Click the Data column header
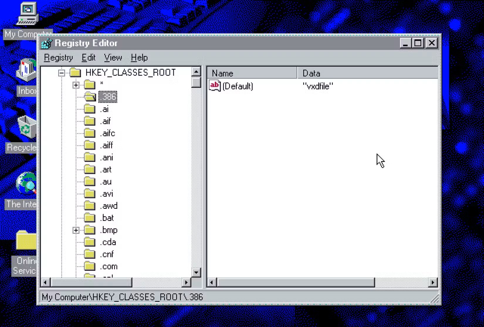 point(311,73)
